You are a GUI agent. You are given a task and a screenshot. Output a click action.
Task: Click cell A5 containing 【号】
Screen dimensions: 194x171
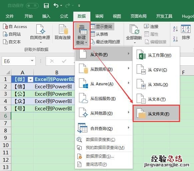point(22,109)
